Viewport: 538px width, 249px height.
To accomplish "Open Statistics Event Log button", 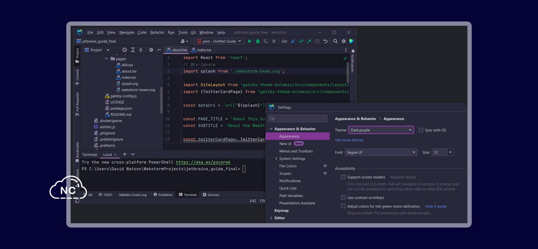I will click(x=133, y=195).
